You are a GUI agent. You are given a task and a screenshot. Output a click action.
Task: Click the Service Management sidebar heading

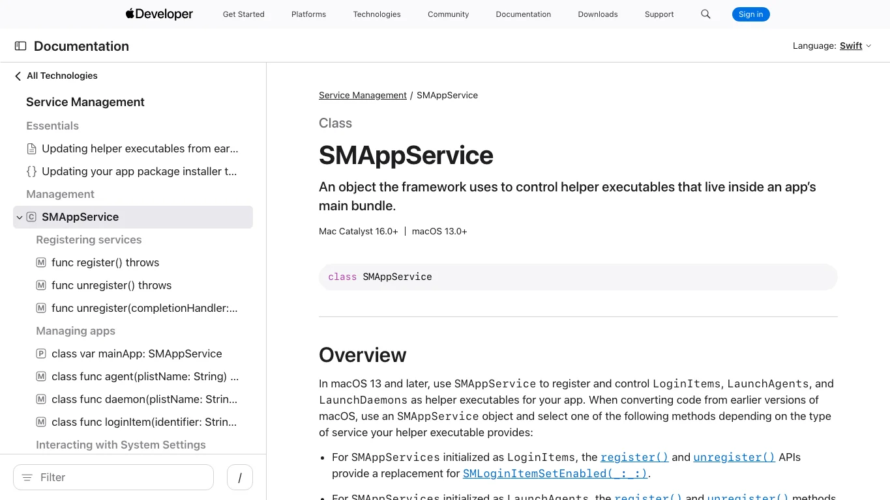click(x=85, y=102)
